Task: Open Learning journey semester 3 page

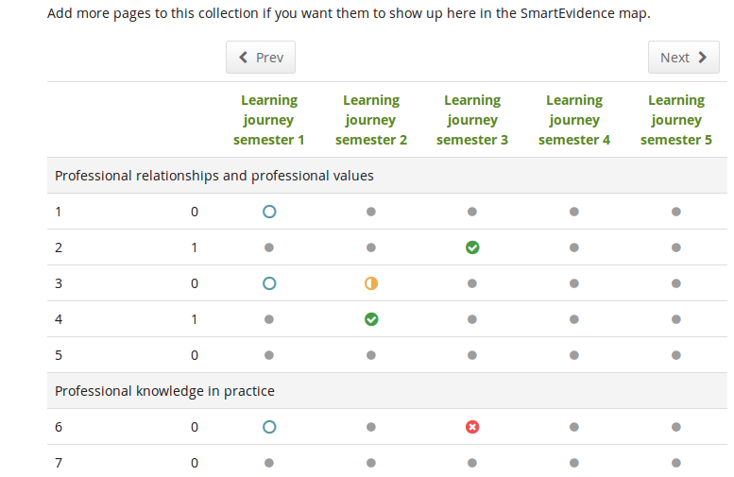Action: pos(472,120)
